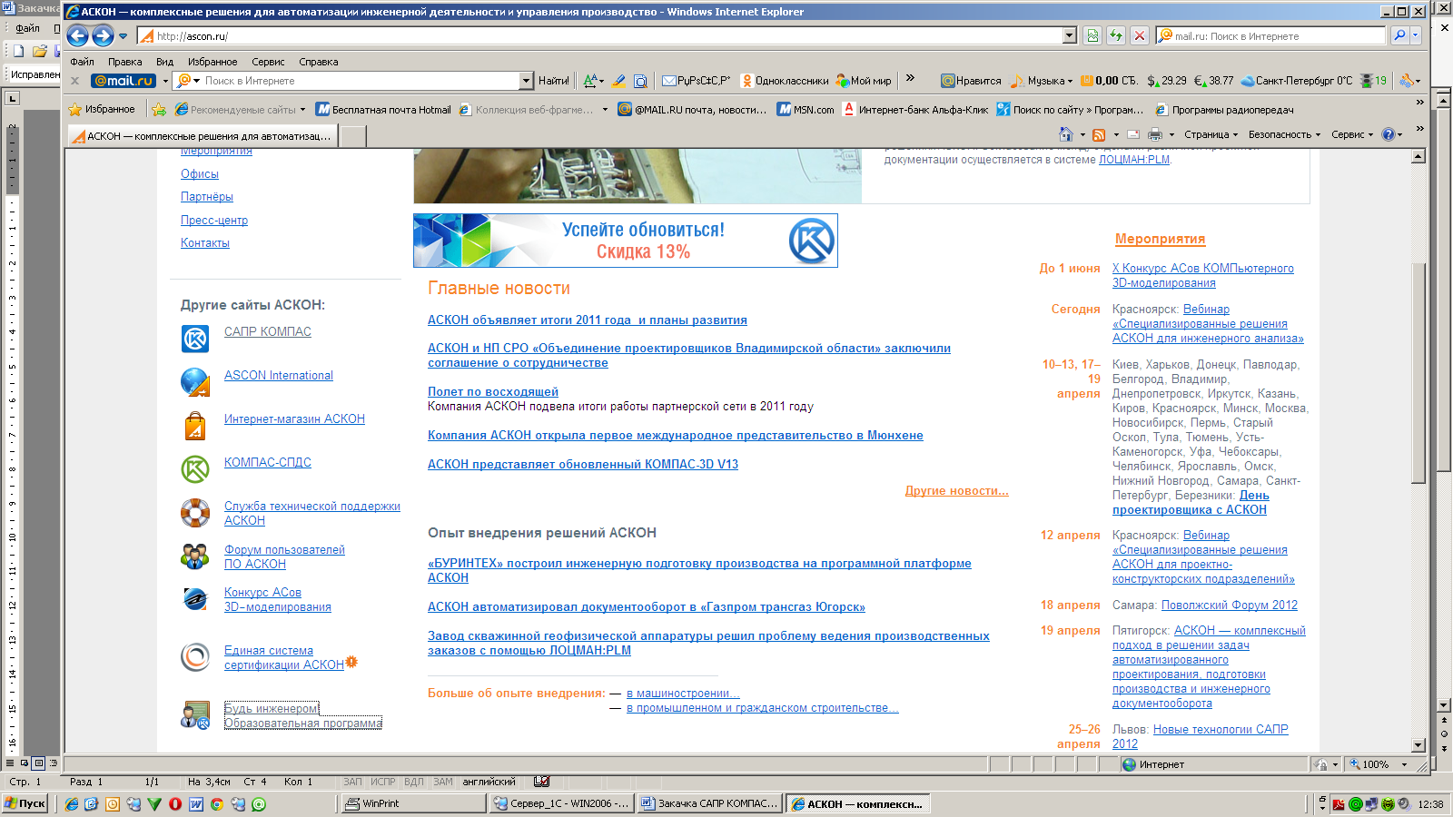
Task: Open the Вид menu
Action: pyautogui.click(x=164, y=62)
